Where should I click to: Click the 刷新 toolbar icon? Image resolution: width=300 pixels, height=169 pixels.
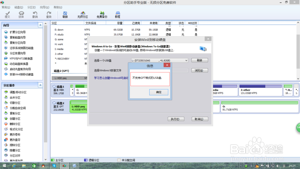(x=65, y=14)
